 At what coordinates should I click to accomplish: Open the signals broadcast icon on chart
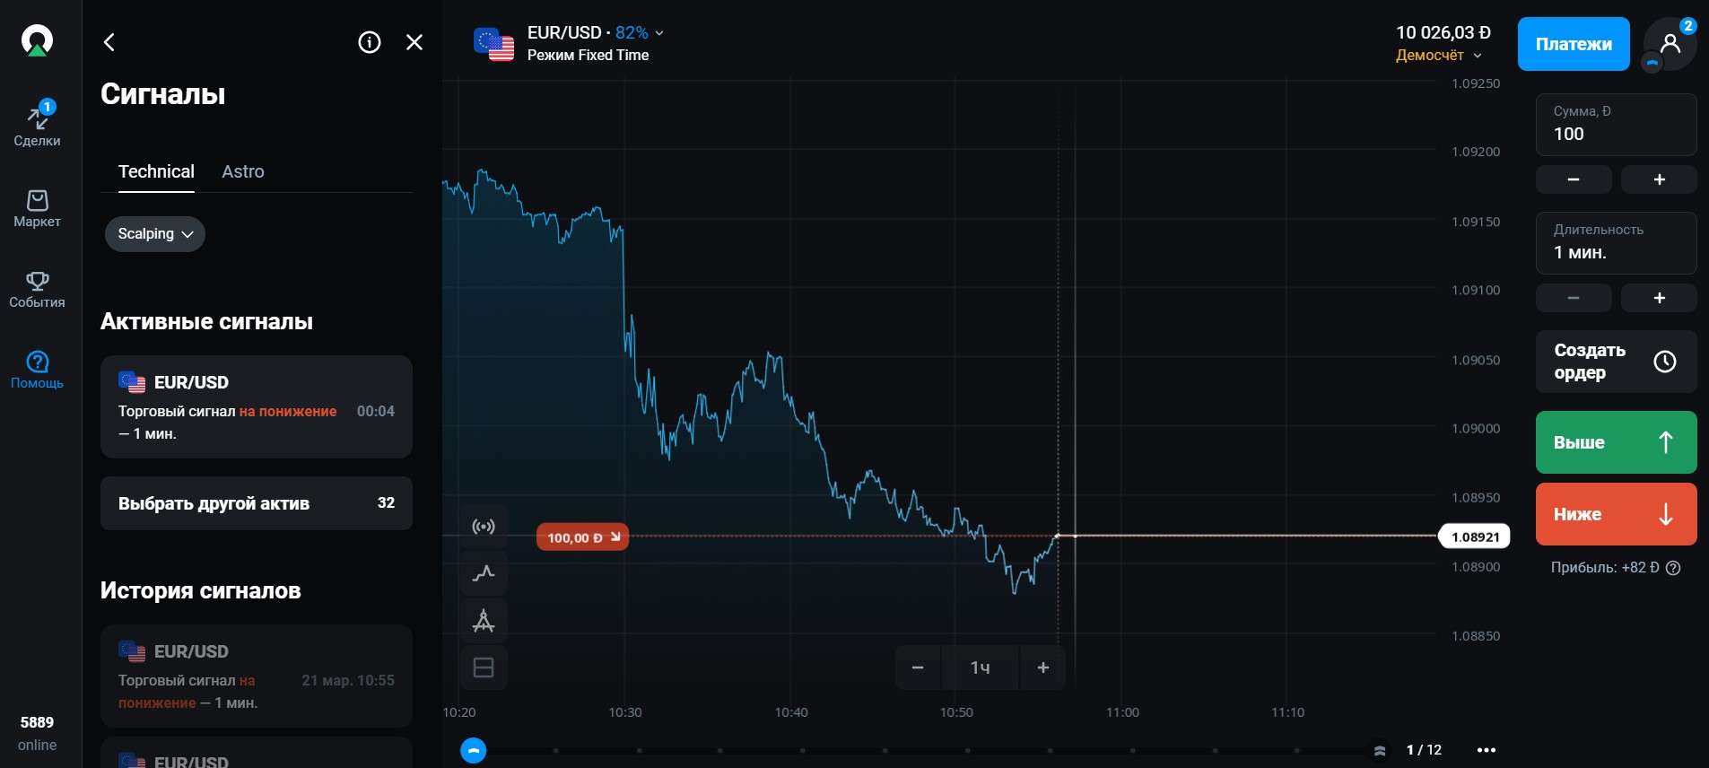pyautogui.click(x=484, y=527)
